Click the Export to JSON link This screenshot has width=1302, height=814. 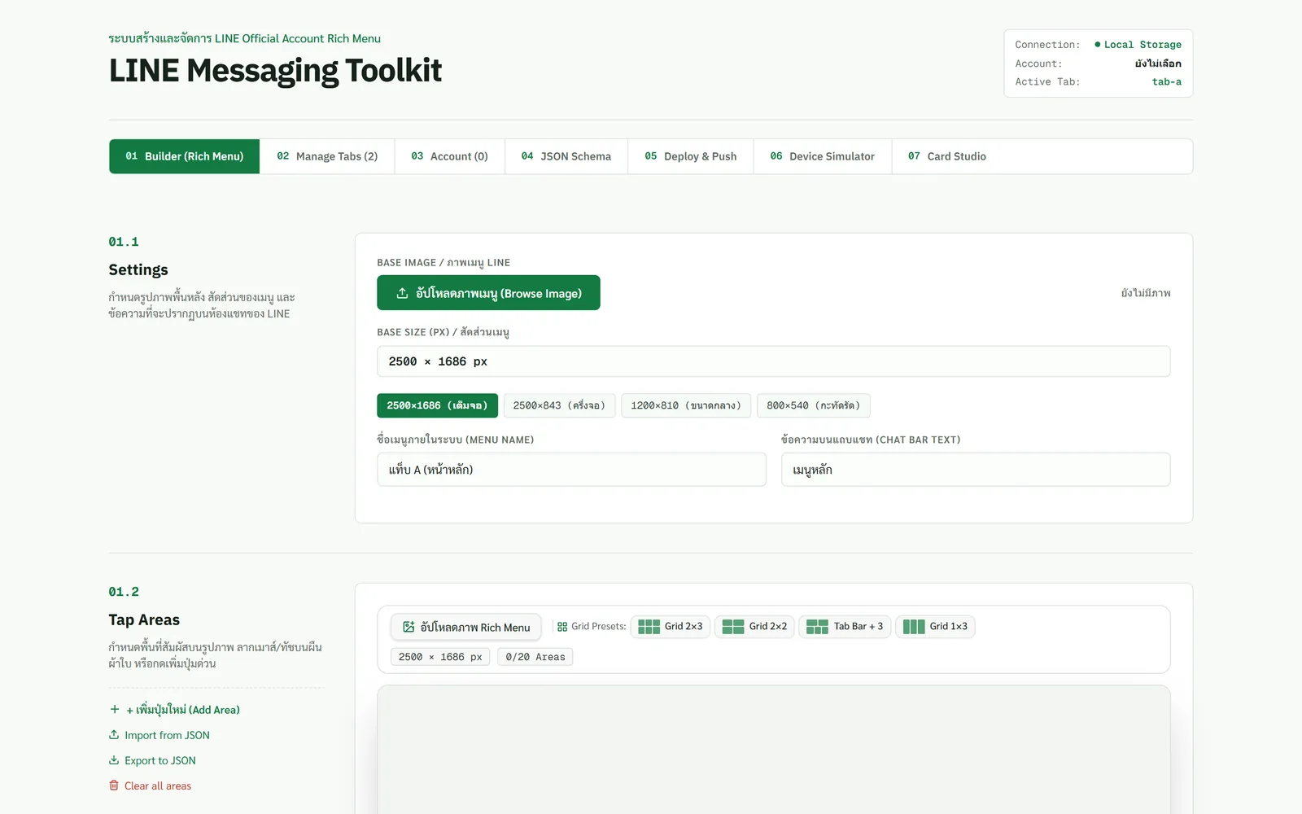pos(160,760)
